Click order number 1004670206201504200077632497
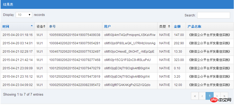 point(75,52)
